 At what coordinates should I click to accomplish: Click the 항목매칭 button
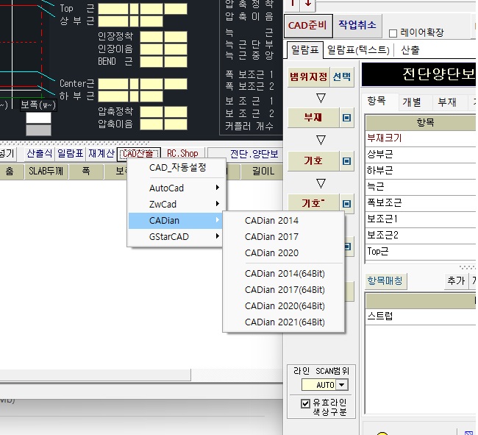tap(386, 281)
